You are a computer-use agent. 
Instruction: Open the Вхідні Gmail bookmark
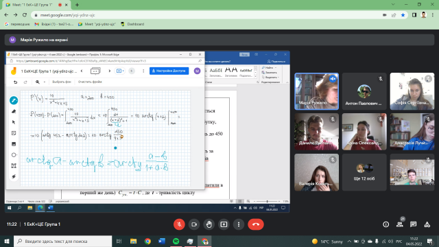tap(54, 24)
